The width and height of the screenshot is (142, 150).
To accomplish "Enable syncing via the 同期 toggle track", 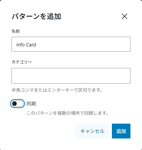I will pos(17,104).
